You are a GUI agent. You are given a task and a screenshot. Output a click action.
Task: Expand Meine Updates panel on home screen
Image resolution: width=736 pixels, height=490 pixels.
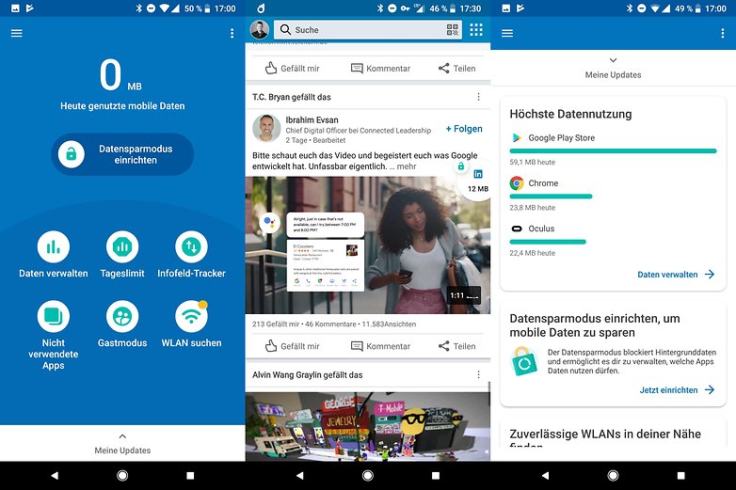[x=122, y=444]
